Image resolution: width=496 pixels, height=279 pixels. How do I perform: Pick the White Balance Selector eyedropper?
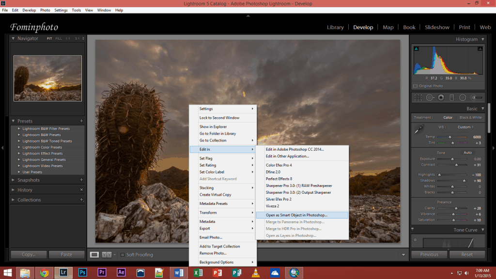pos(419,129)
